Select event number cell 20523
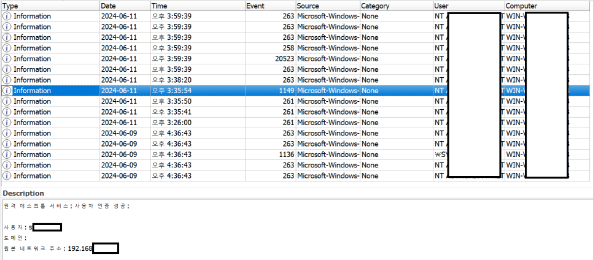Screen dimensions: 593x260 point(270,59)
